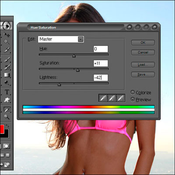Select the Move tool in the toolbox
The width and height of the screenshot is (175, 175).
pos(7,35)
